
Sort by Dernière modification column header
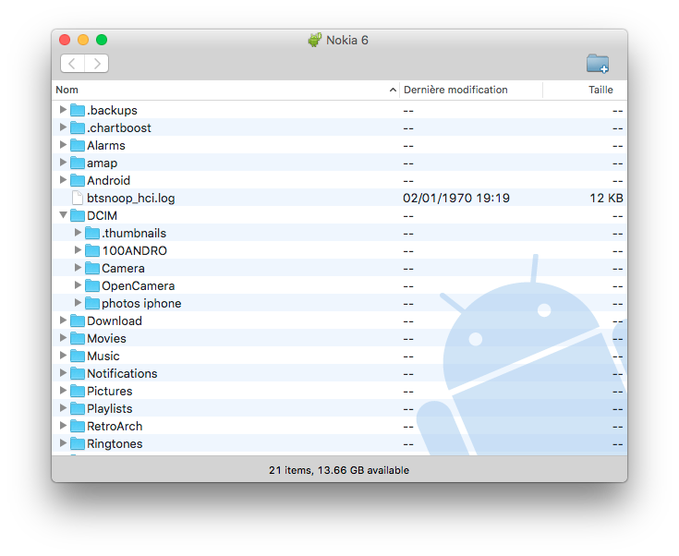pos(471,90)
